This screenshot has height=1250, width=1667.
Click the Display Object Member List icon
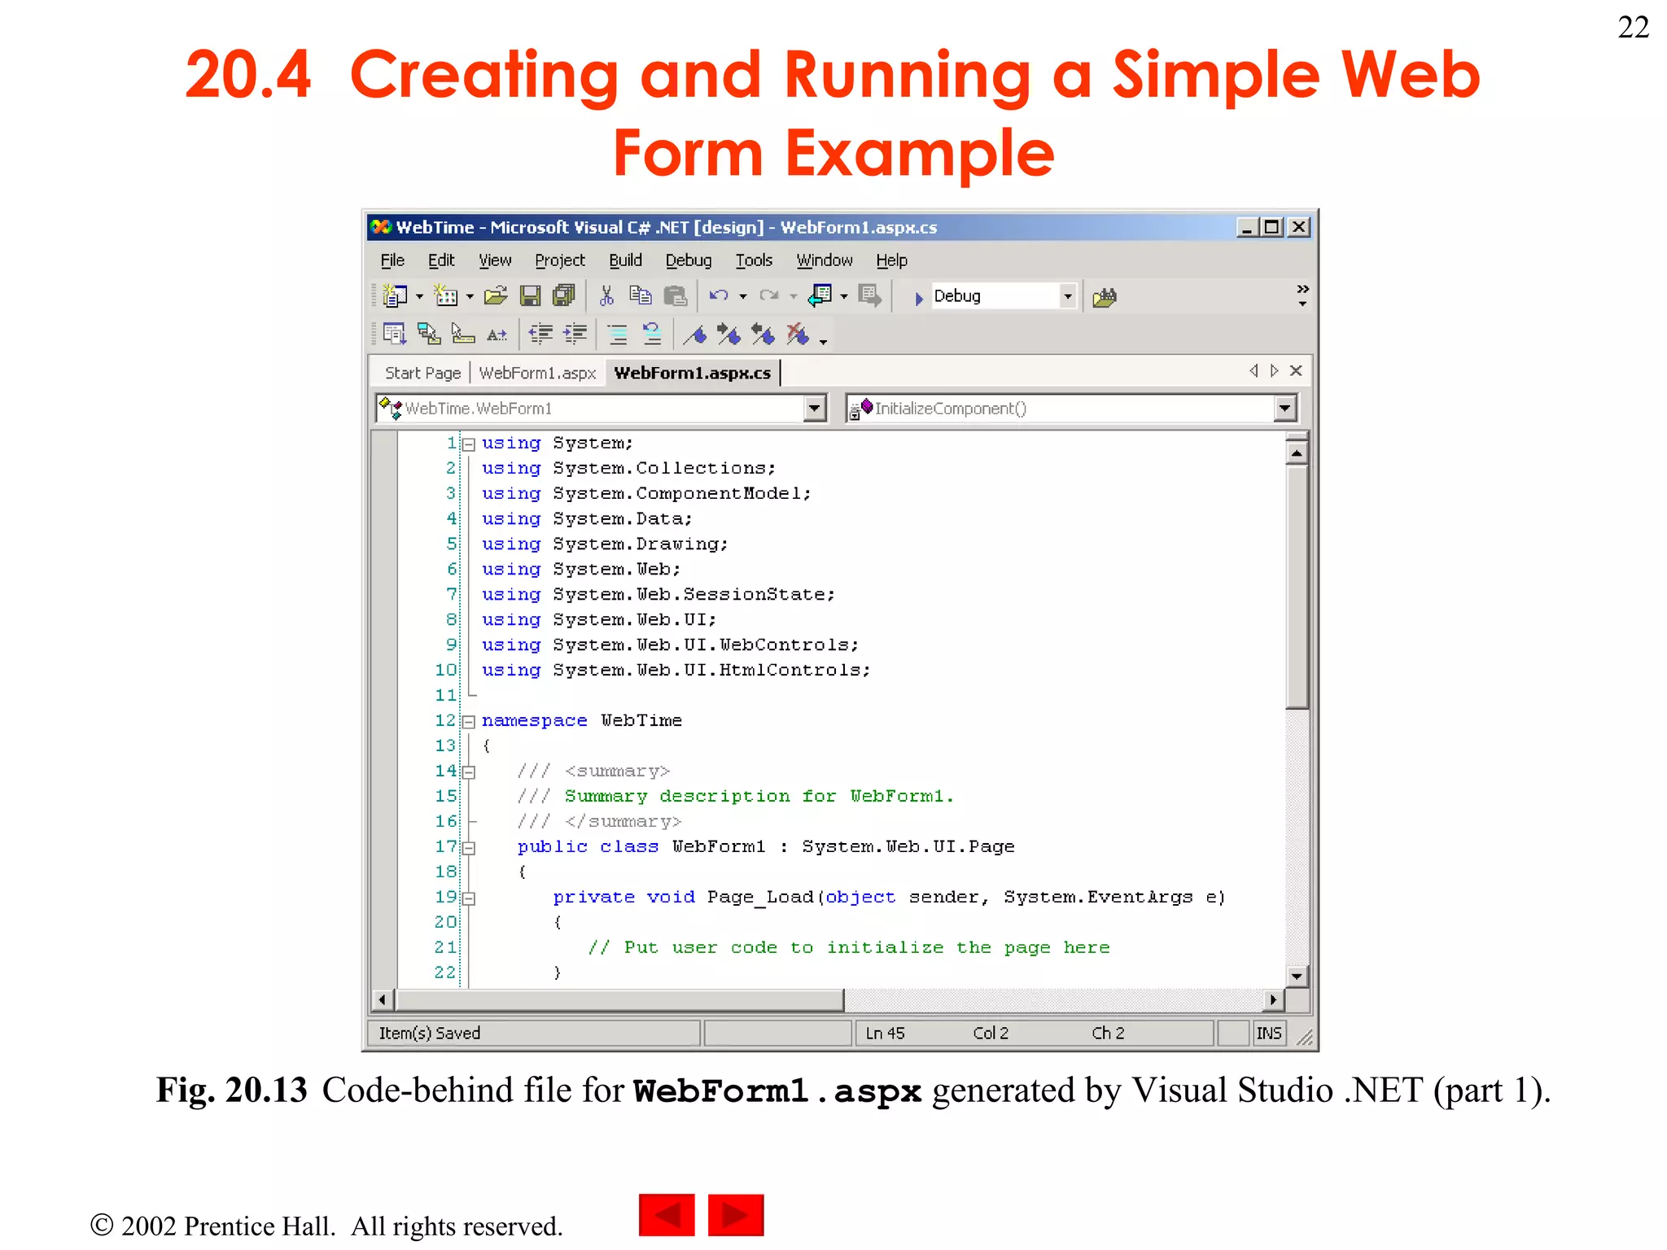(395, 334)
